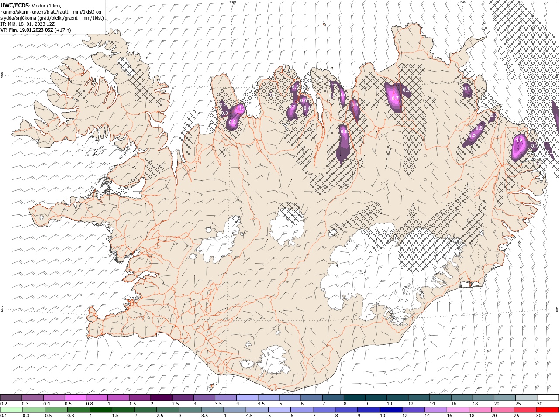Click the '15W' longitude label
Screen dimensions: 559x419
[462, 2]
